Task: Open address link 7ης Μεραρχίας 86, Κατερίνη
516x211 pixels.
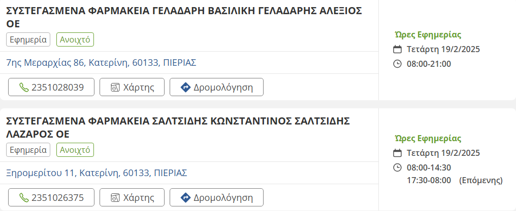Action: point(101,63)
